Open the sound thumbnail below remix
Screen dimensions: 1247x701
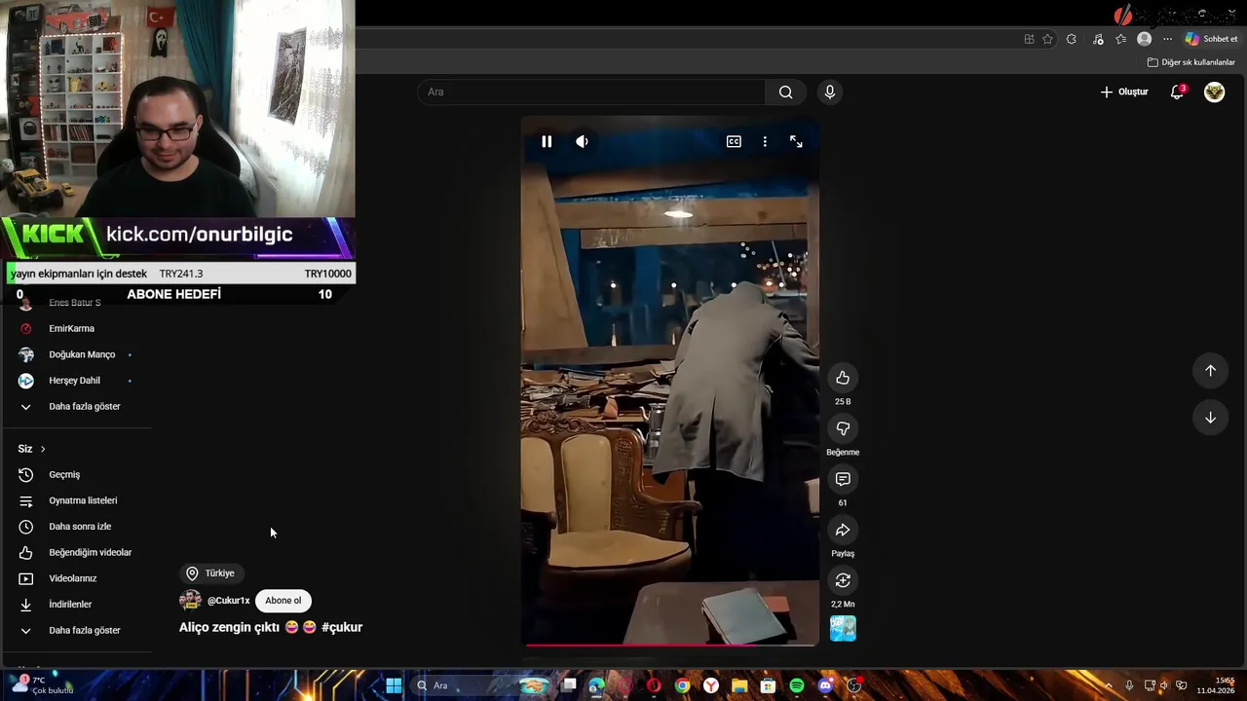843,629
